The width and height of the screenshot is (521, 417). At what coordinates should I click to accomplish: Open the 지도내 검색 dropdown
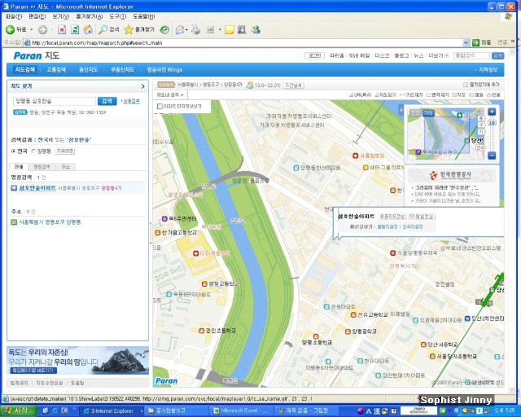tap(170, 95)
